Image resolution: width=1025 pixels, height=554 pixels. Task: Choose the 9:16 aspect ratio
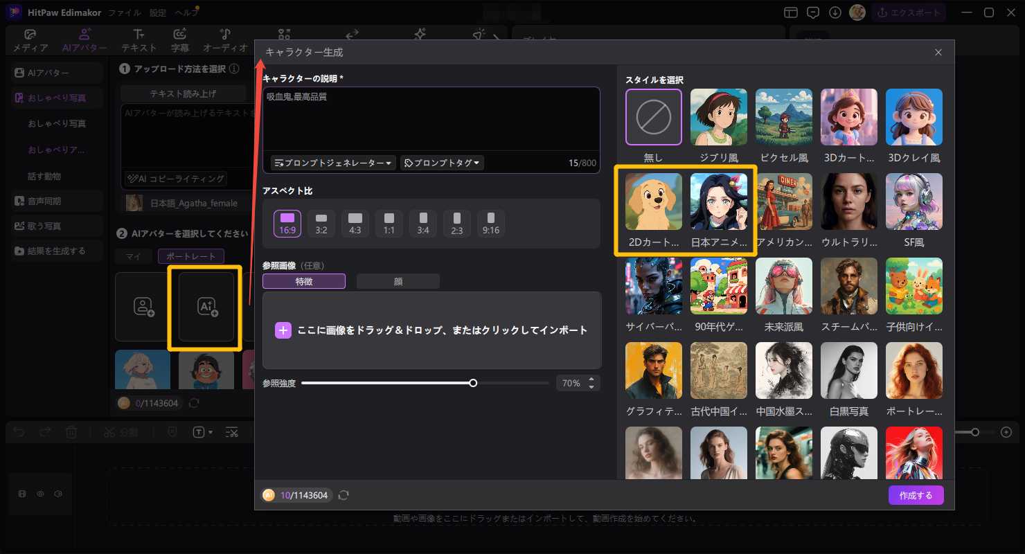(491, 223)
